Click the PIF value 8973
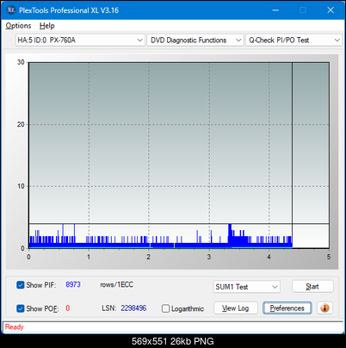This screenshot has width=346, height=348. pos(73,284)
